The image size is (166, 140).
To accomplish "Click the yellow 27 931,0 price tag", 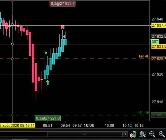I will tap(159, 46).
